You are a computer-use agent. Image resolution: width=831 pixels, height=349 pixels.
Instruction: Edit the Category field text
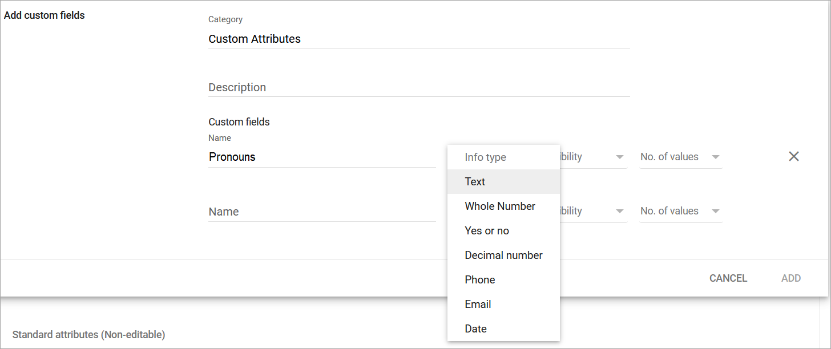pos(418,39)
